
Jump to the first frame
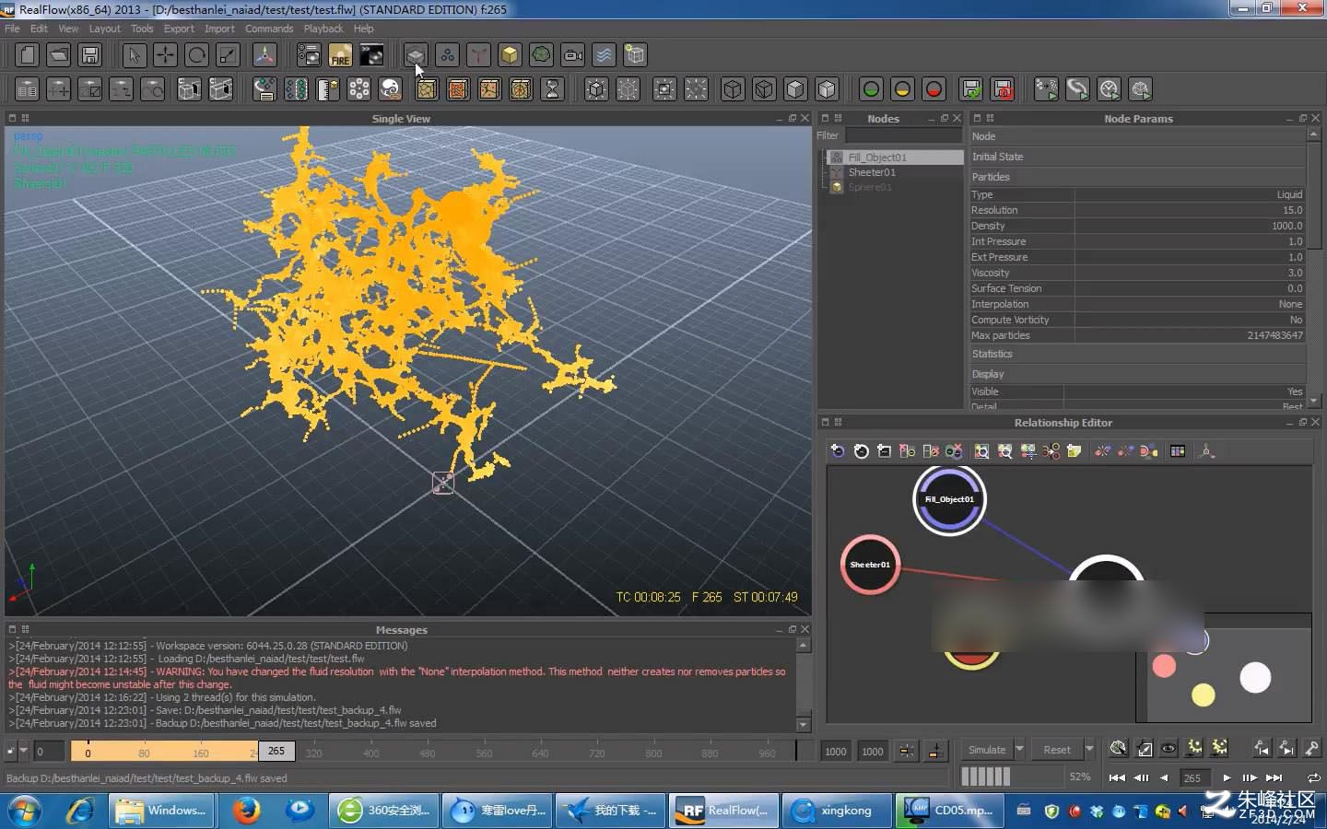point(1117,777)
